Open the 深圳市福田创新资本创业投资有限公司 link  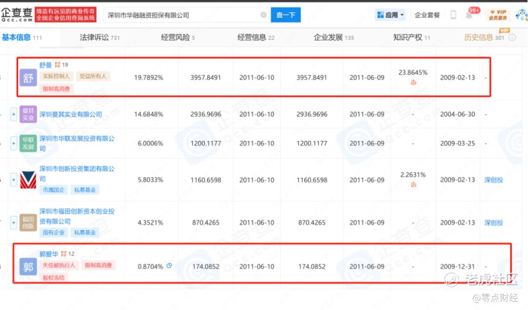point(77,216)
